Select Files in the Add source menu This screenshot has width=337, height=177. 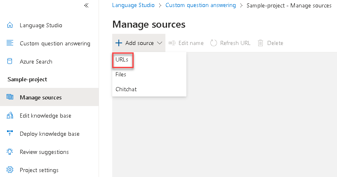pos(121,75)
